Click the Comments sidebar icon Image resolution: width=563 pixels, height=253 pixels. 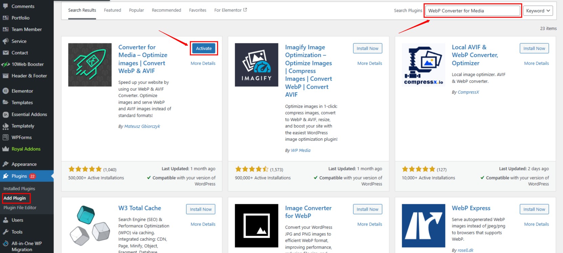click(5, 6)
